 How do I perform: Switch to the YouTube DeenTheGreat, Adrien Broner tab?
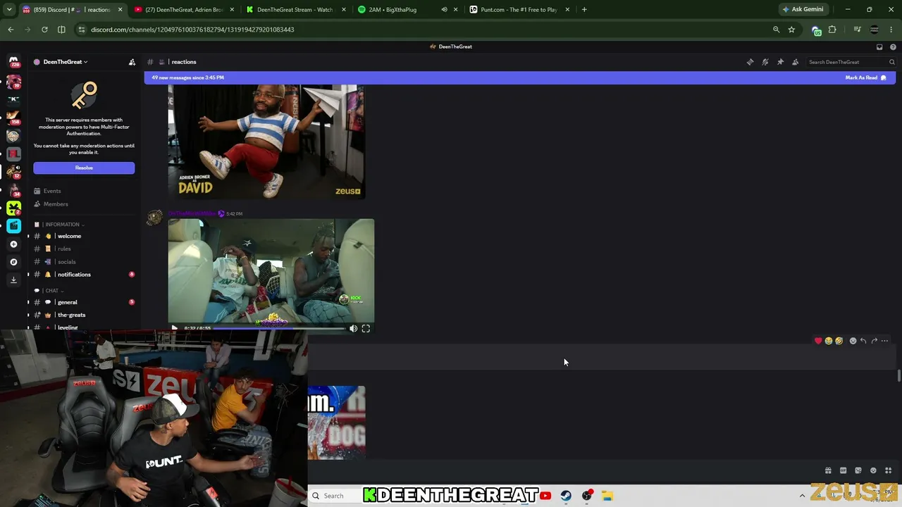[x=185, y=10]
